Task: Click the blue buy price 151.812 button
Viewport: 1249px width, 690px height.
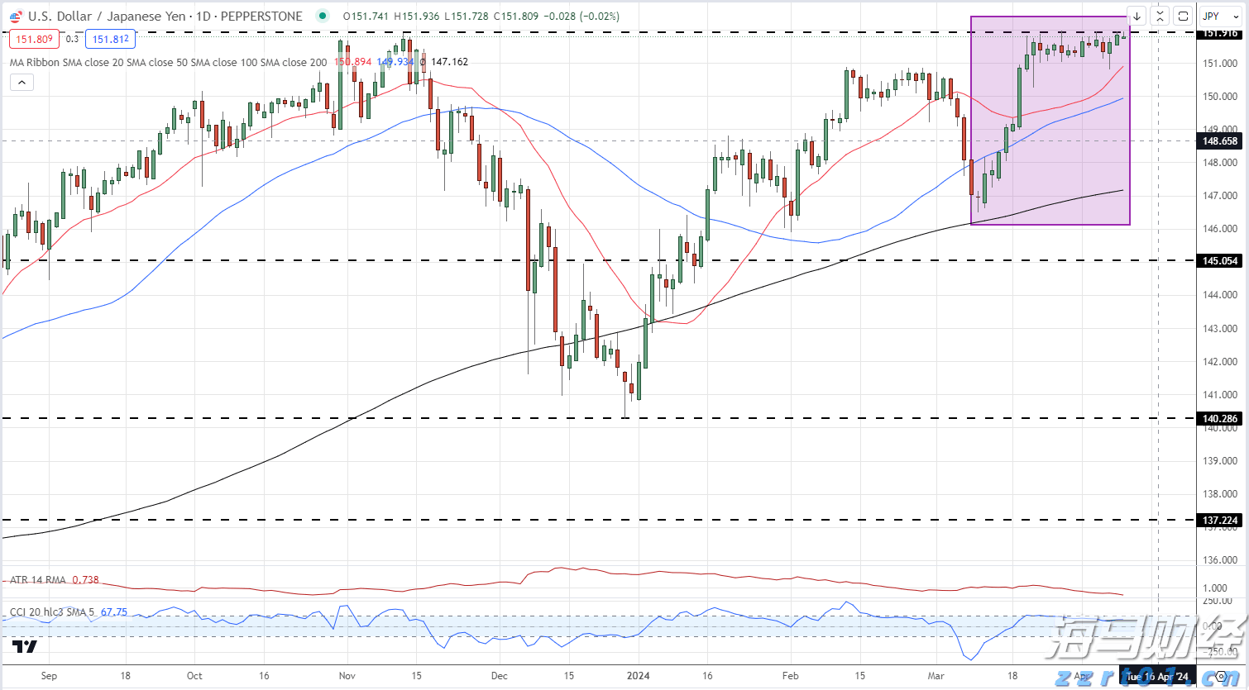Action: coord(110,39)
